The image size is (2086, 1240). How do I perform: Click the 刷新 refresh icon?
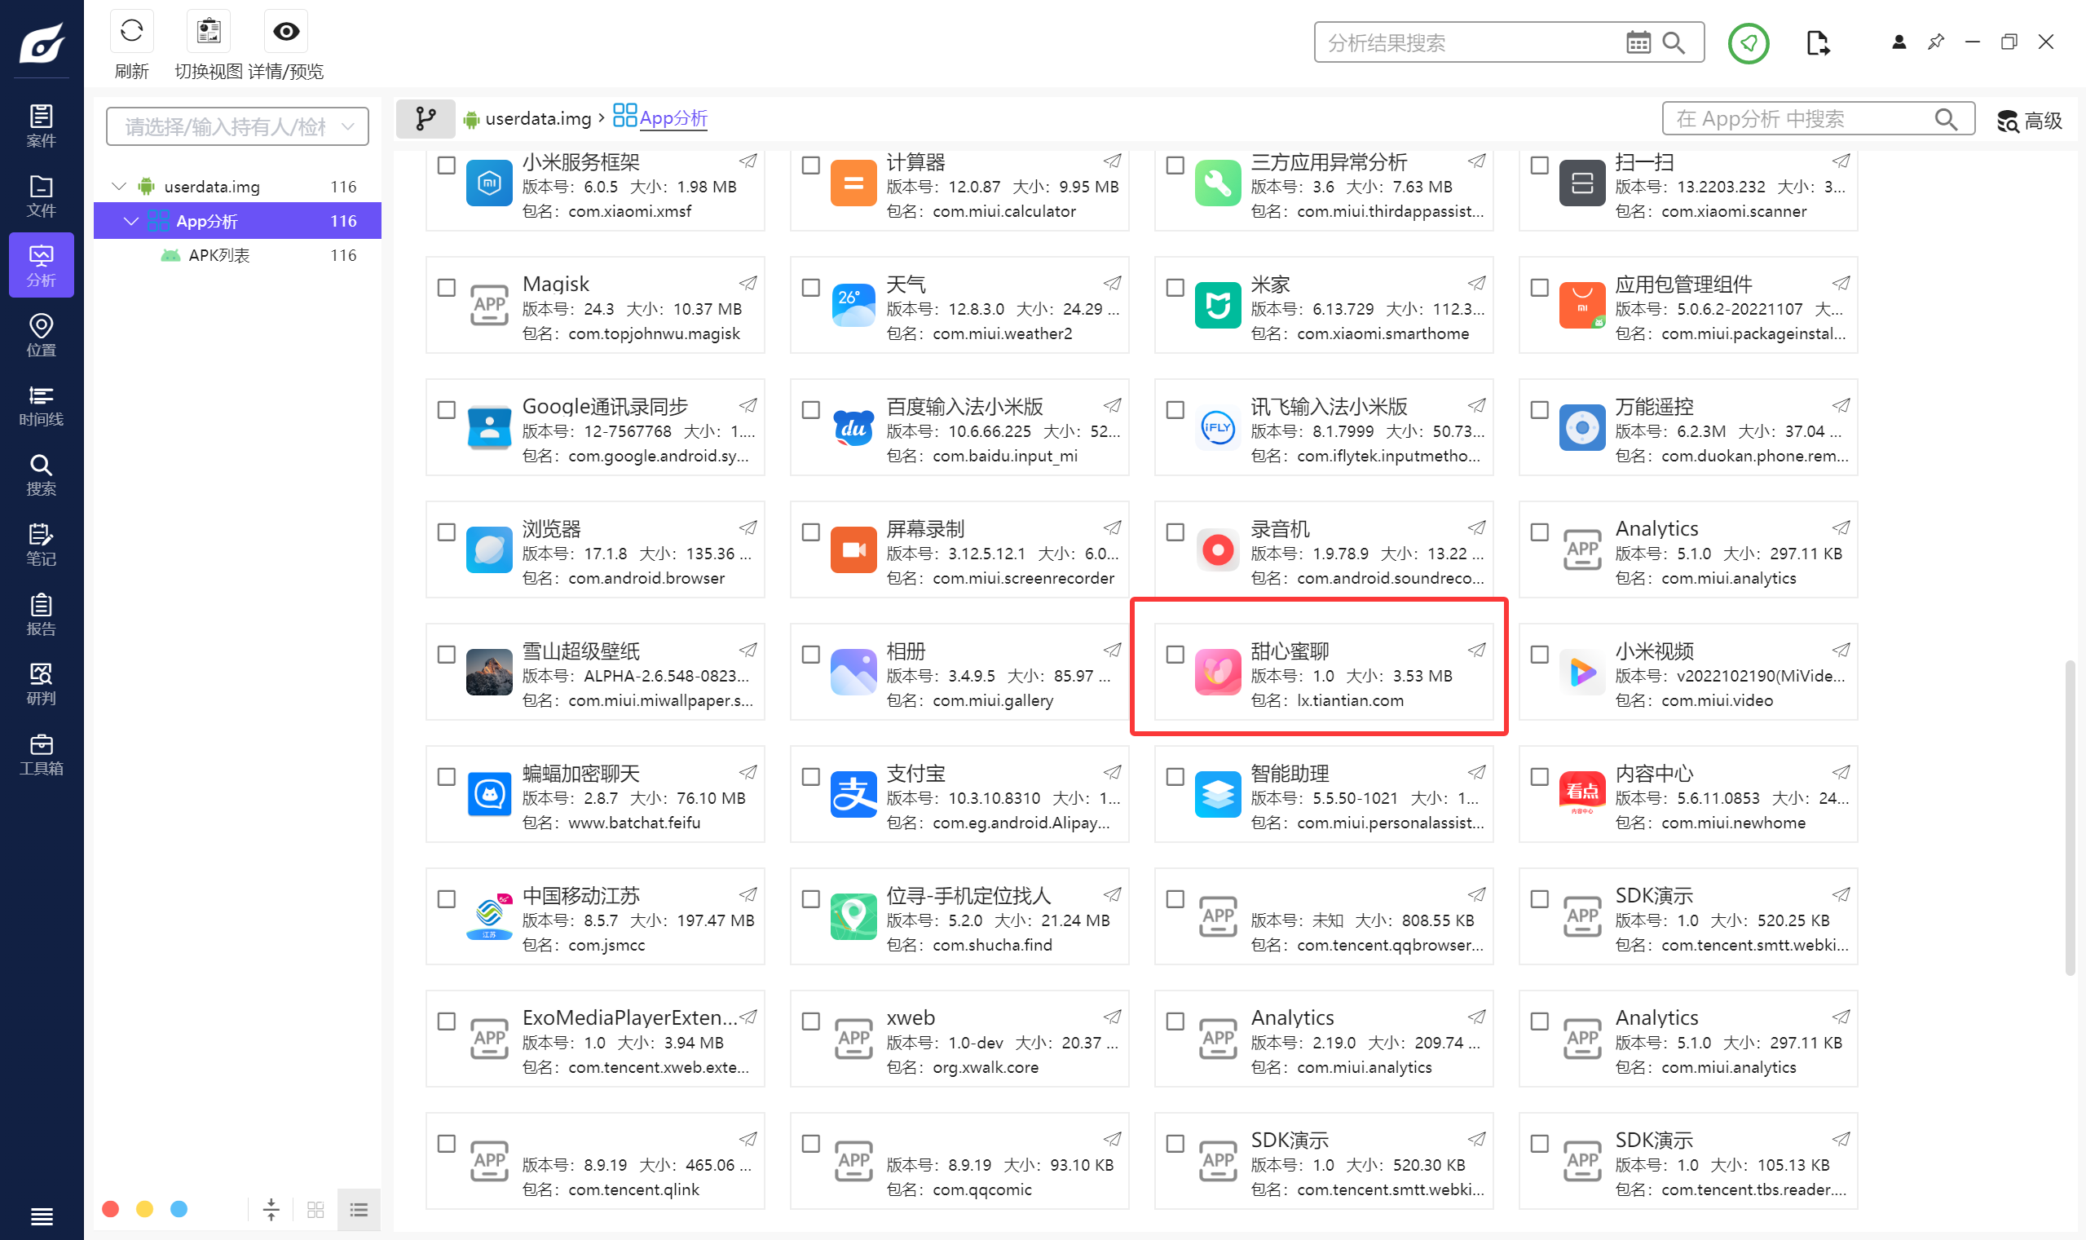[x=131, y=31]
